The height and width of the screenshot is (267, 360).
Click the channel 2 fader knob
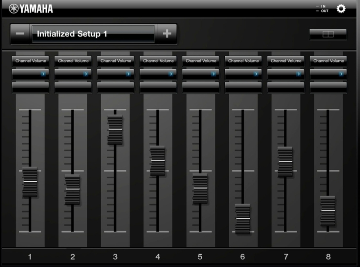coord(73,189)
